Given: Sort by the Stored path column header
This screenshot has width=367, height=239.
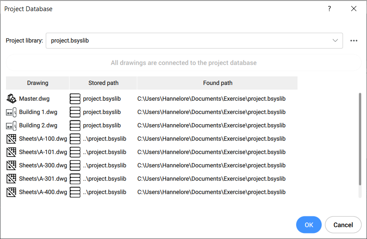Looking at the screenshot, I should click(x=103, y=83).
